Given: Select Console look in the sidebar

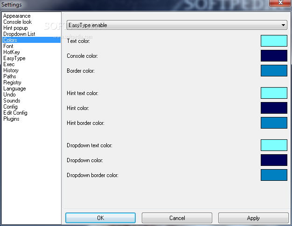Looking at the screenshot, I should pyautogui.click(x=31, y=22).
